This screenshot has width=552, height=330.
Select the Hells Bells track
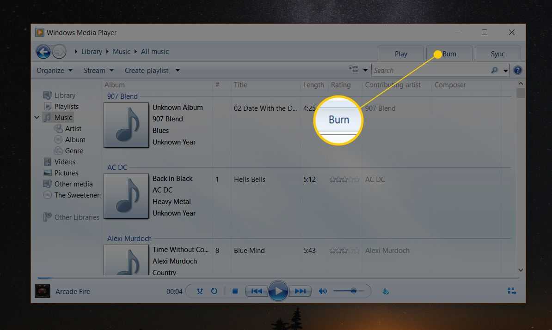coord(250,180)
